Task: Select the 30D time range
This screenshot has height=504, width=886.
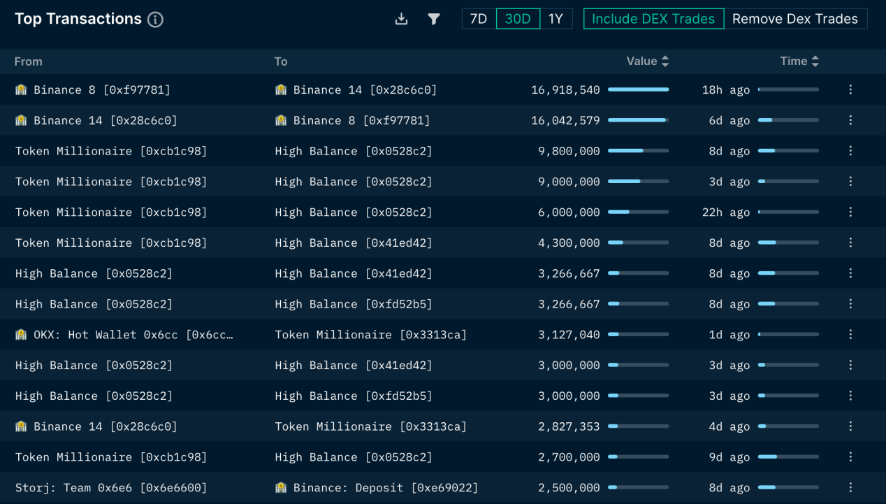Action: tap(518, 19)
